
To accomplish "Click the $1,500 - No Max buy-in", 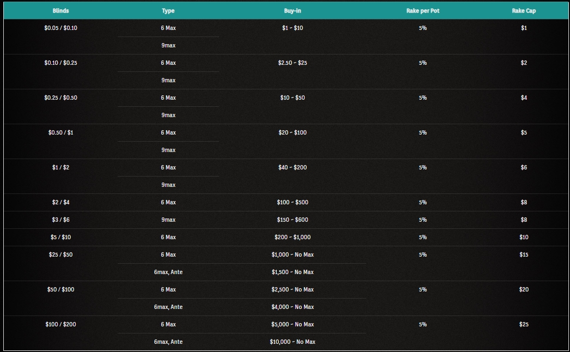I will (x=293, y=272).
